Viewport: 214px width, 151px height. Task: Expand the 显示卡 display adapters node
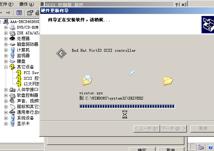click(x=6, y=124)
